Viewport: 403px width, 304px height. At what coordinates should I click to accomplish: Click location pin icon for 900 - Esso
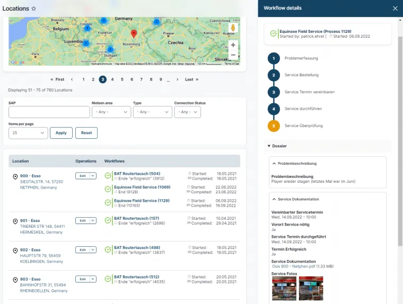pyautogui.click(x=15, y=176)
